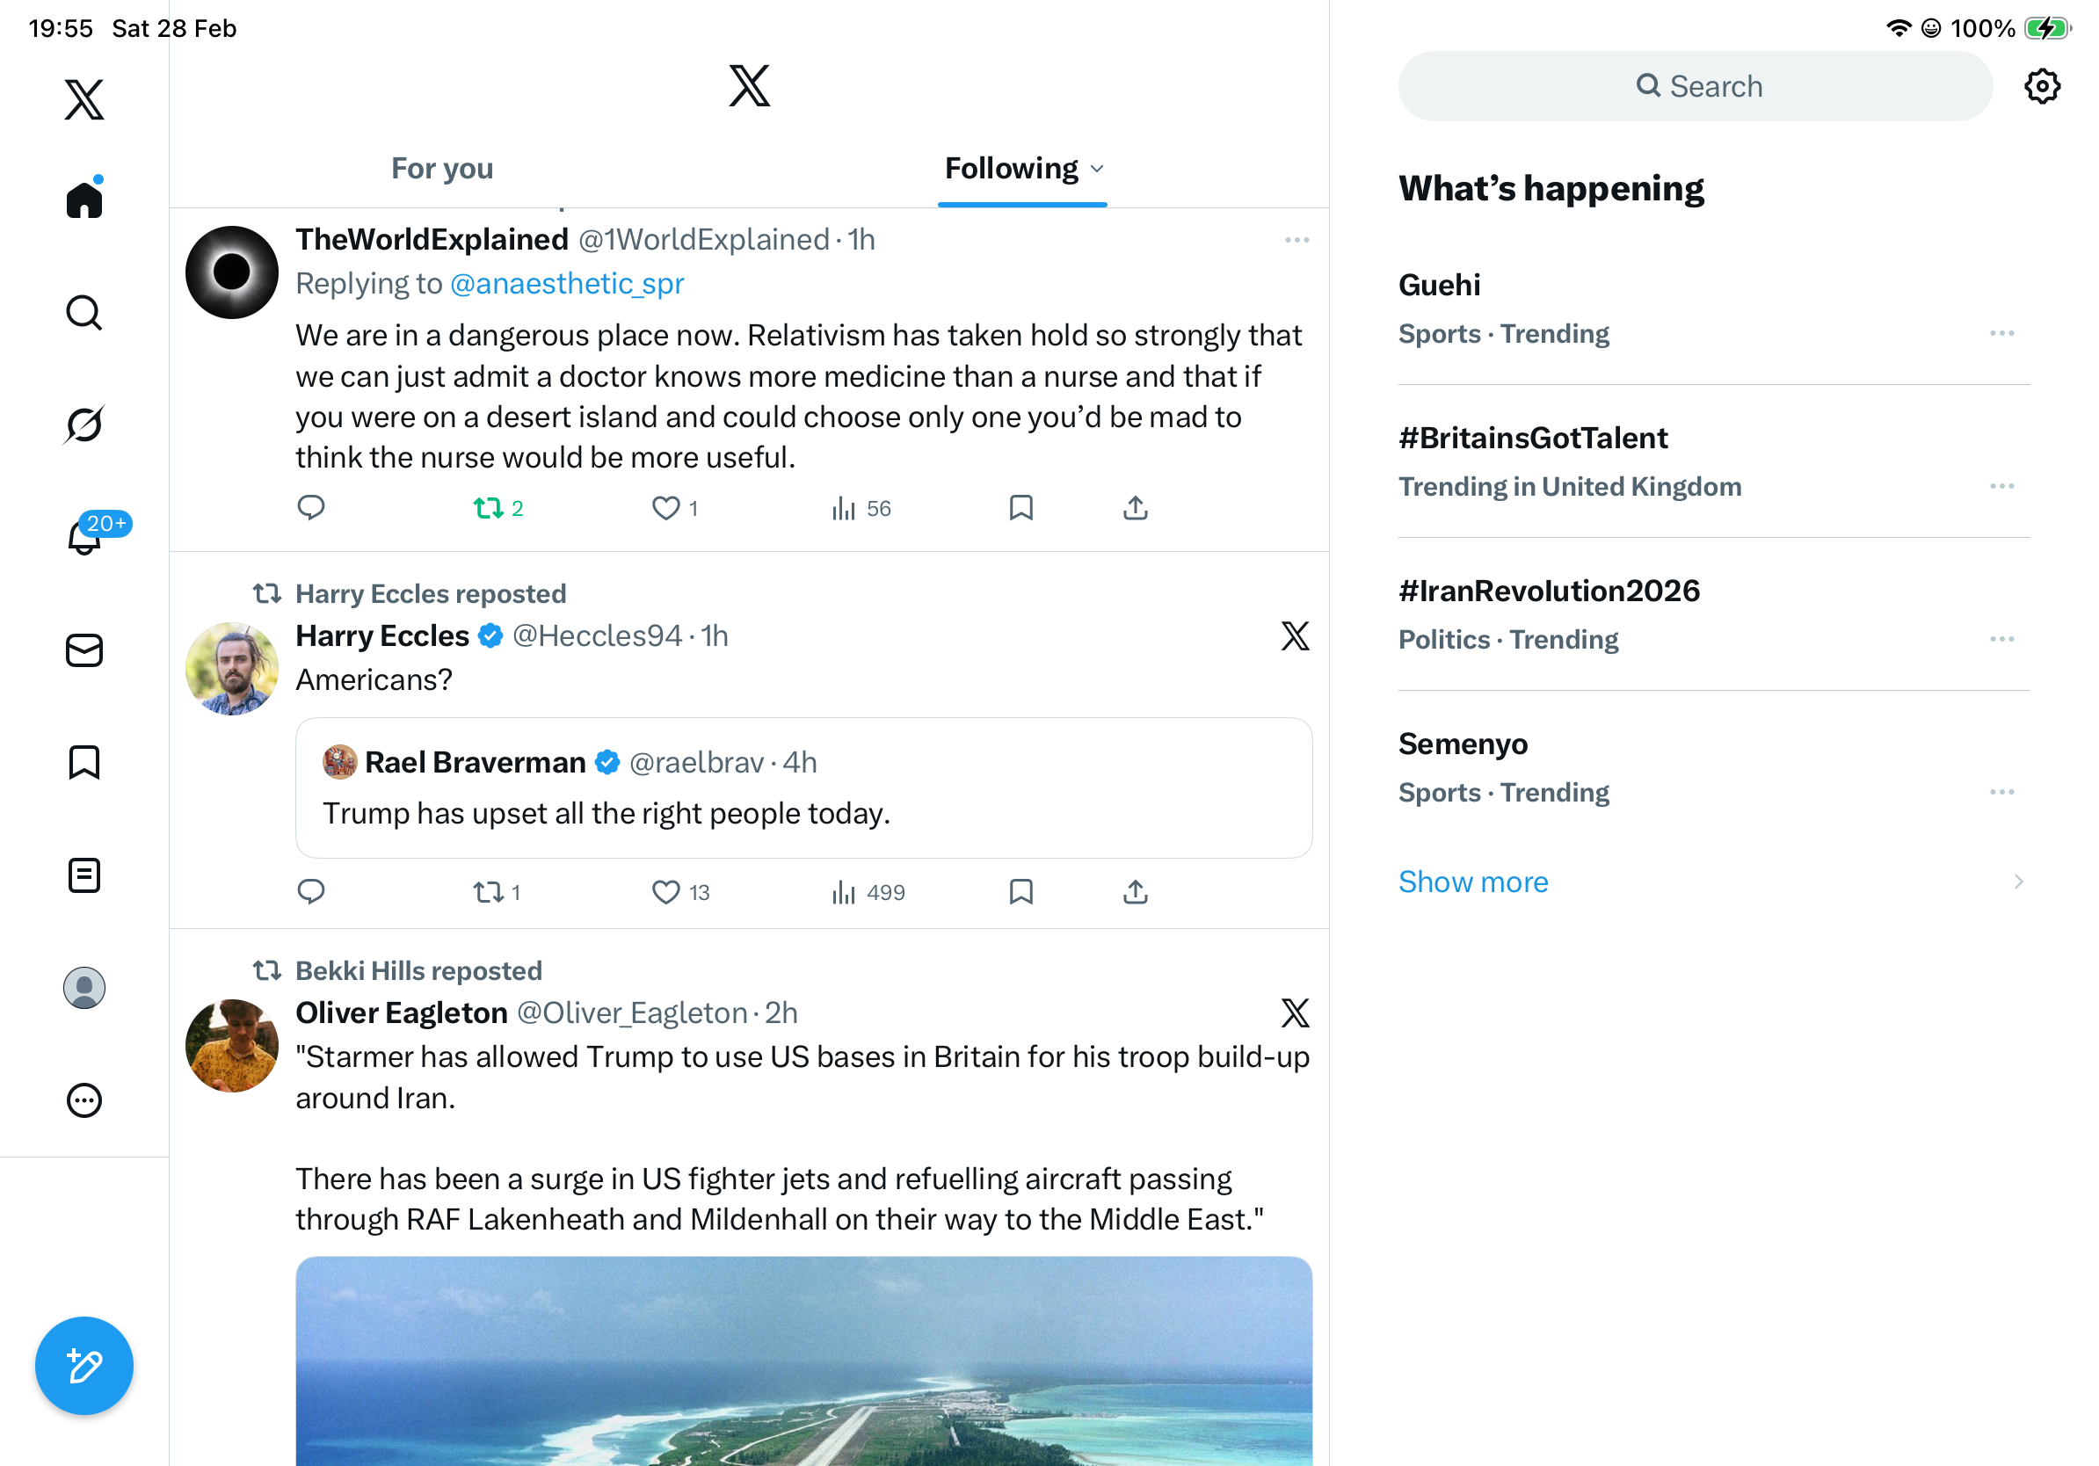Open the Grok icon in sidebar
2099x1466 pixels.
tap(84, 425)
